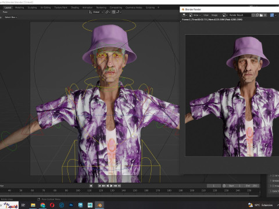
Task: Toggle snapping magnet in viewport header
Action: (x=113, y=12)
